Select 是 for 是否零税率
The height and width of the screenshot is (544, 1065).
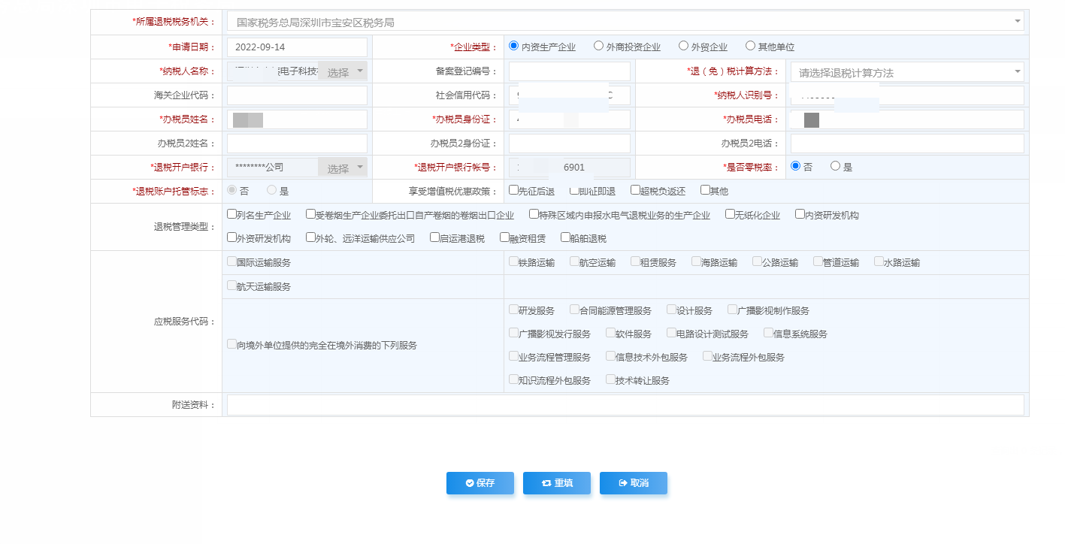point(835,166)
